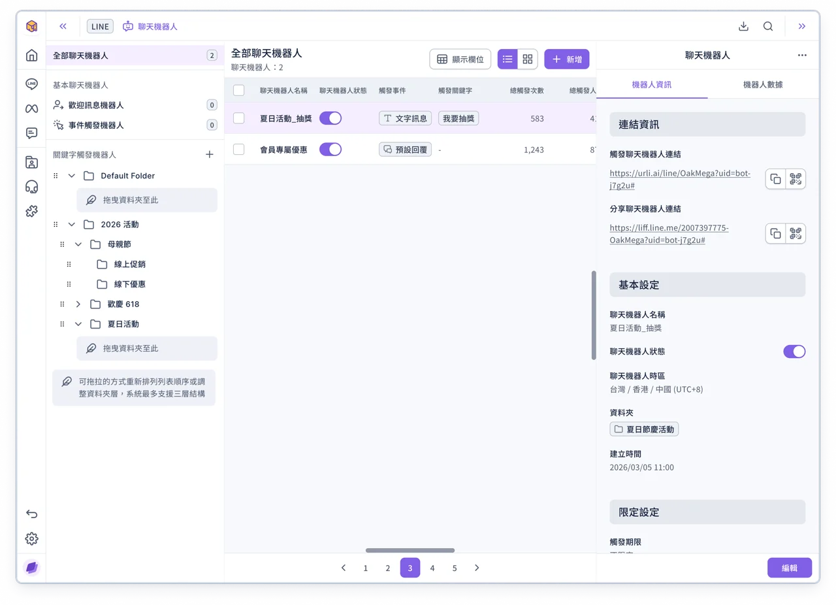Click the 新增 button

(x=567, y=59)
